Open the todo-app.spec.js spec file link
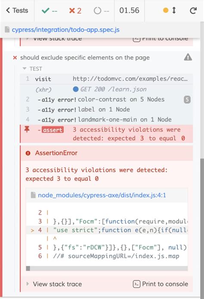This screenshot has height=299, width=204. [65, 30]
